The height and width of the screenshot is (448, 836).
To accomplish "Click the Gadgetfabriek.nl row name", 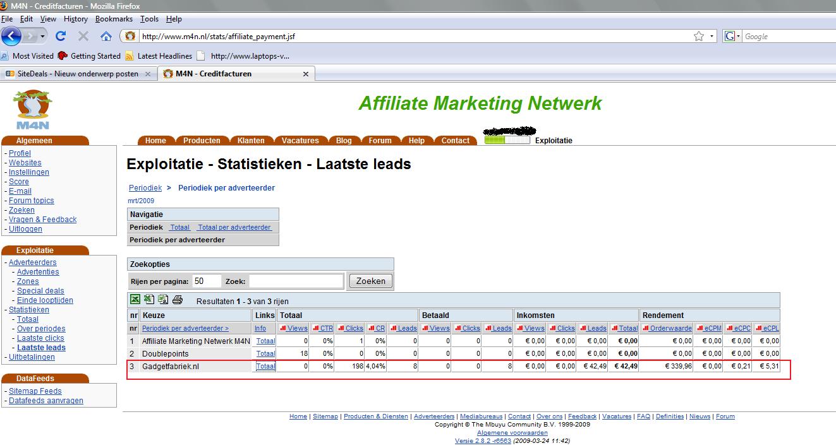I will coord(171,366).
